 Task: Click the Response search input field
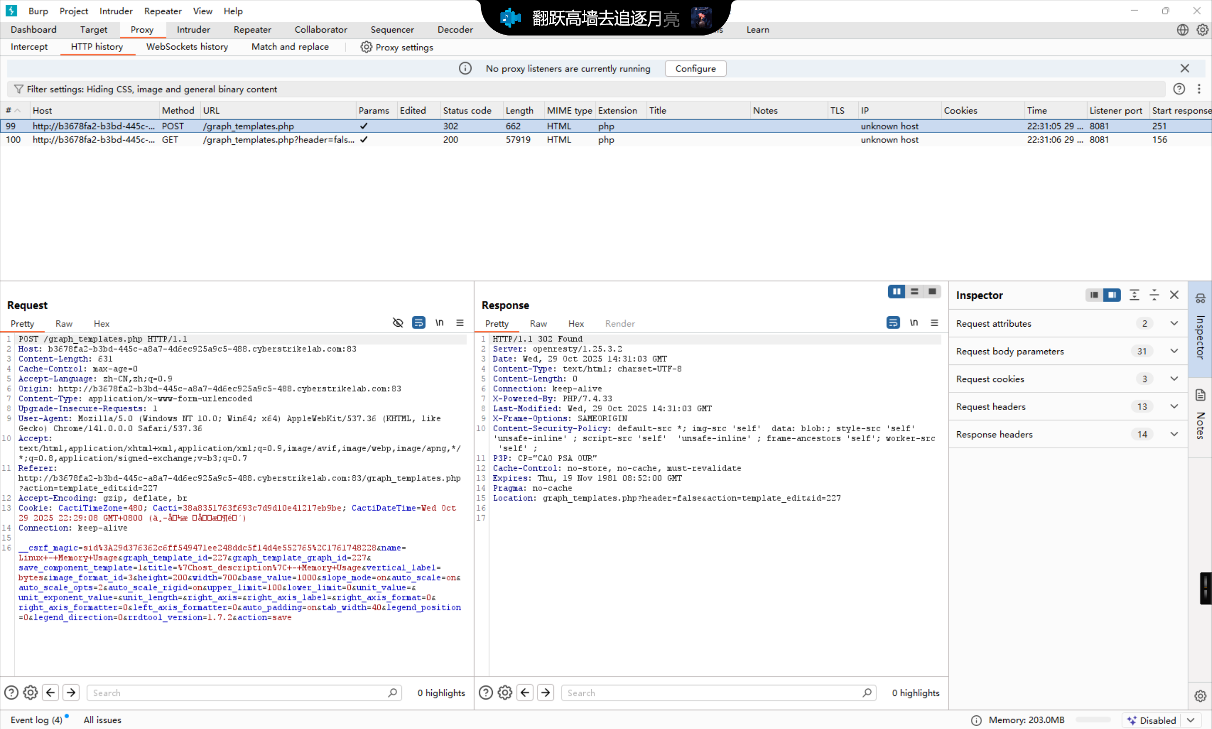pyautogui.click(x=713, y=693)
